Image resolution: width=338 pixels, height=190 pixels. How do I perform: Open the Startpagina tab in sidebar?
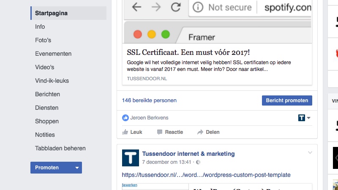pyautogui.click(x=68, y=13)
